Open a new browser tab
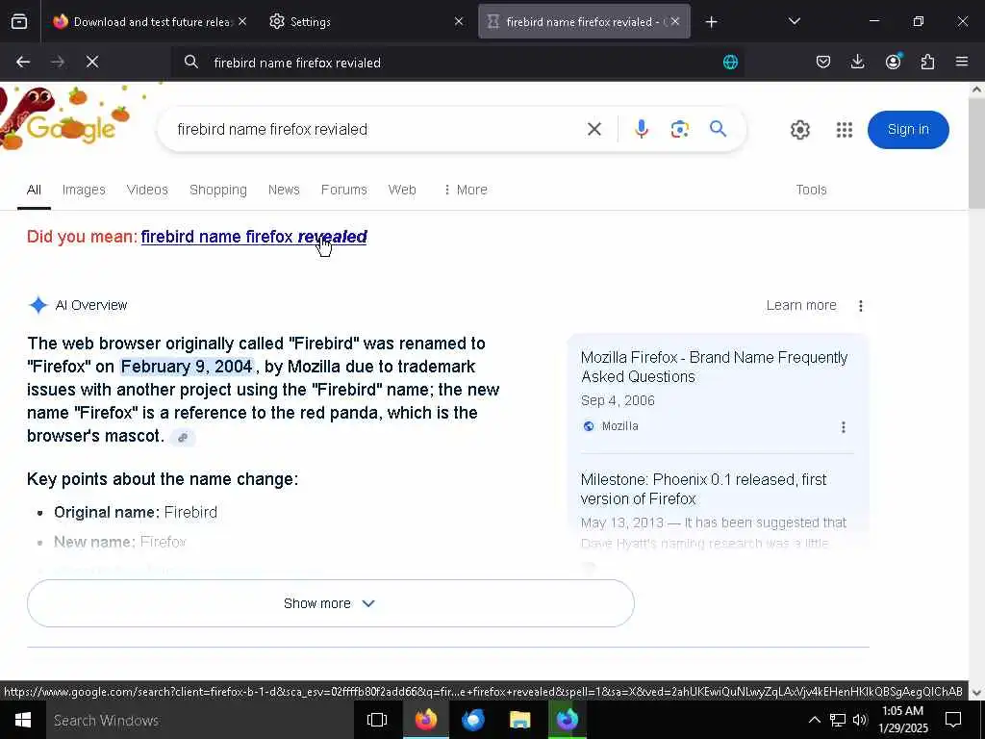The width and height of the screenshot is (985, 739). tap(711, 22)
